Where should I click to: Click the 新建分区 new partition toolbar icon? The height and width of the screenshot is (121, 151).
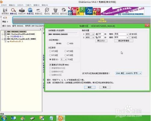tap(39, 10)
